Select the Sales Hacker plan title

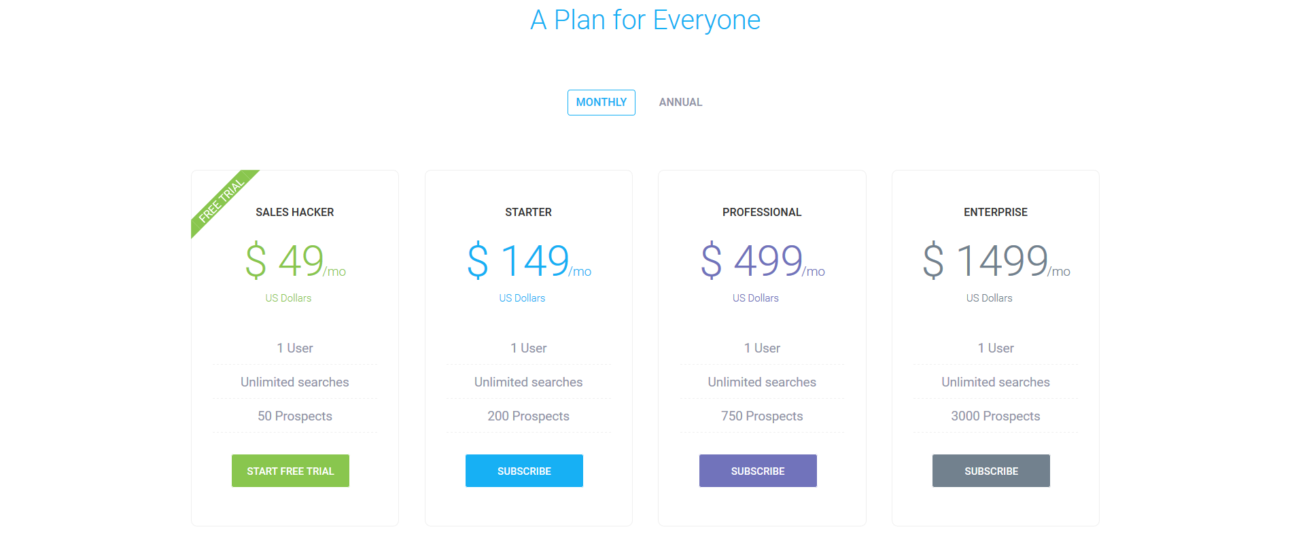point(295,213)
